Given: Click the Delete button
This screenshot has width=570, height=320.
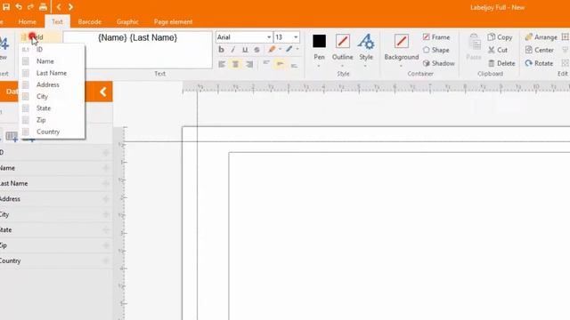Looking at the screenshot, I should (501, 63).
